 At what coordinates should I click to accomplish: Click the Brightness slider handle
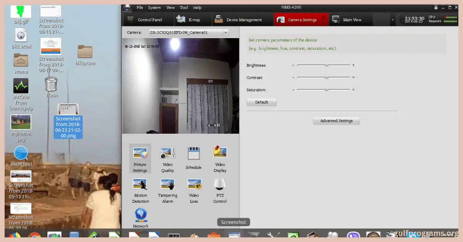tap(326, 66)
